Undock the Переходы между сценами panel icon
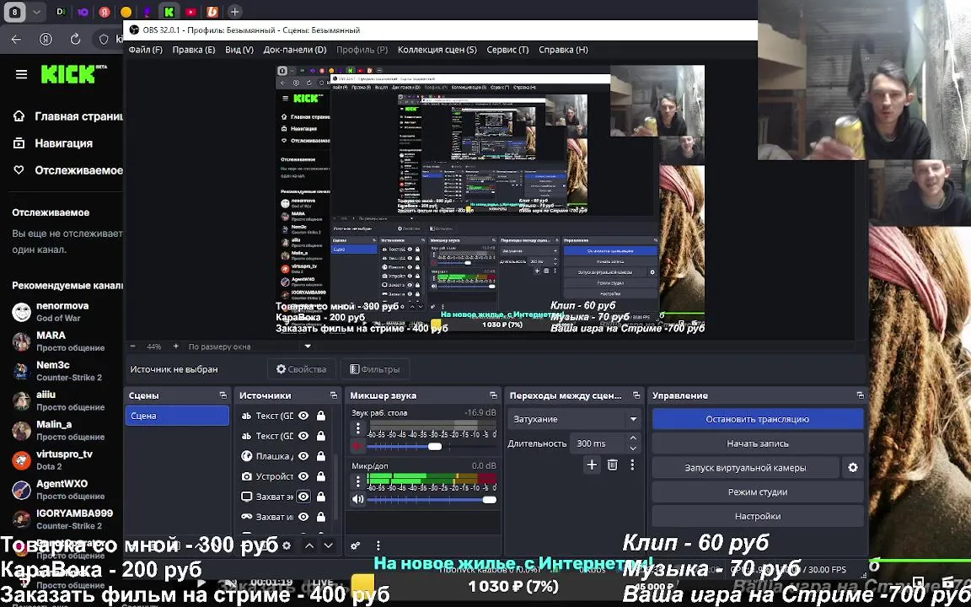 tap(636, 395)
